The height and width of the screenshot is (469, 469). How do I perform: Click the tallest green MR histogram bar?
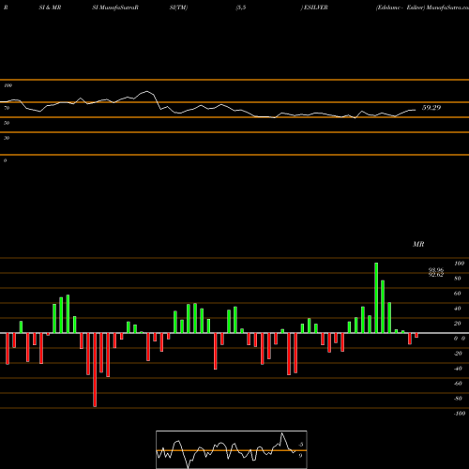click(x=376, y=297)
